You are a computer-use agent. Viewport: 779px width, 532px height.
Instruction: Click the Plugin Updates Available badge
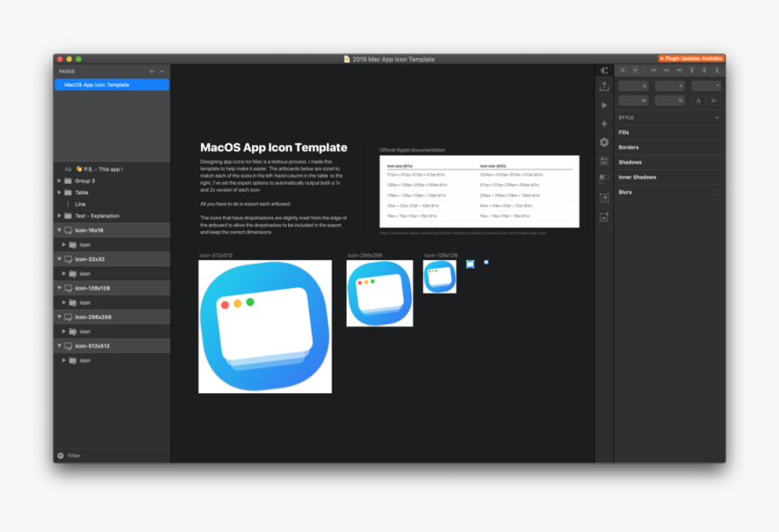(x=691, y=59)
